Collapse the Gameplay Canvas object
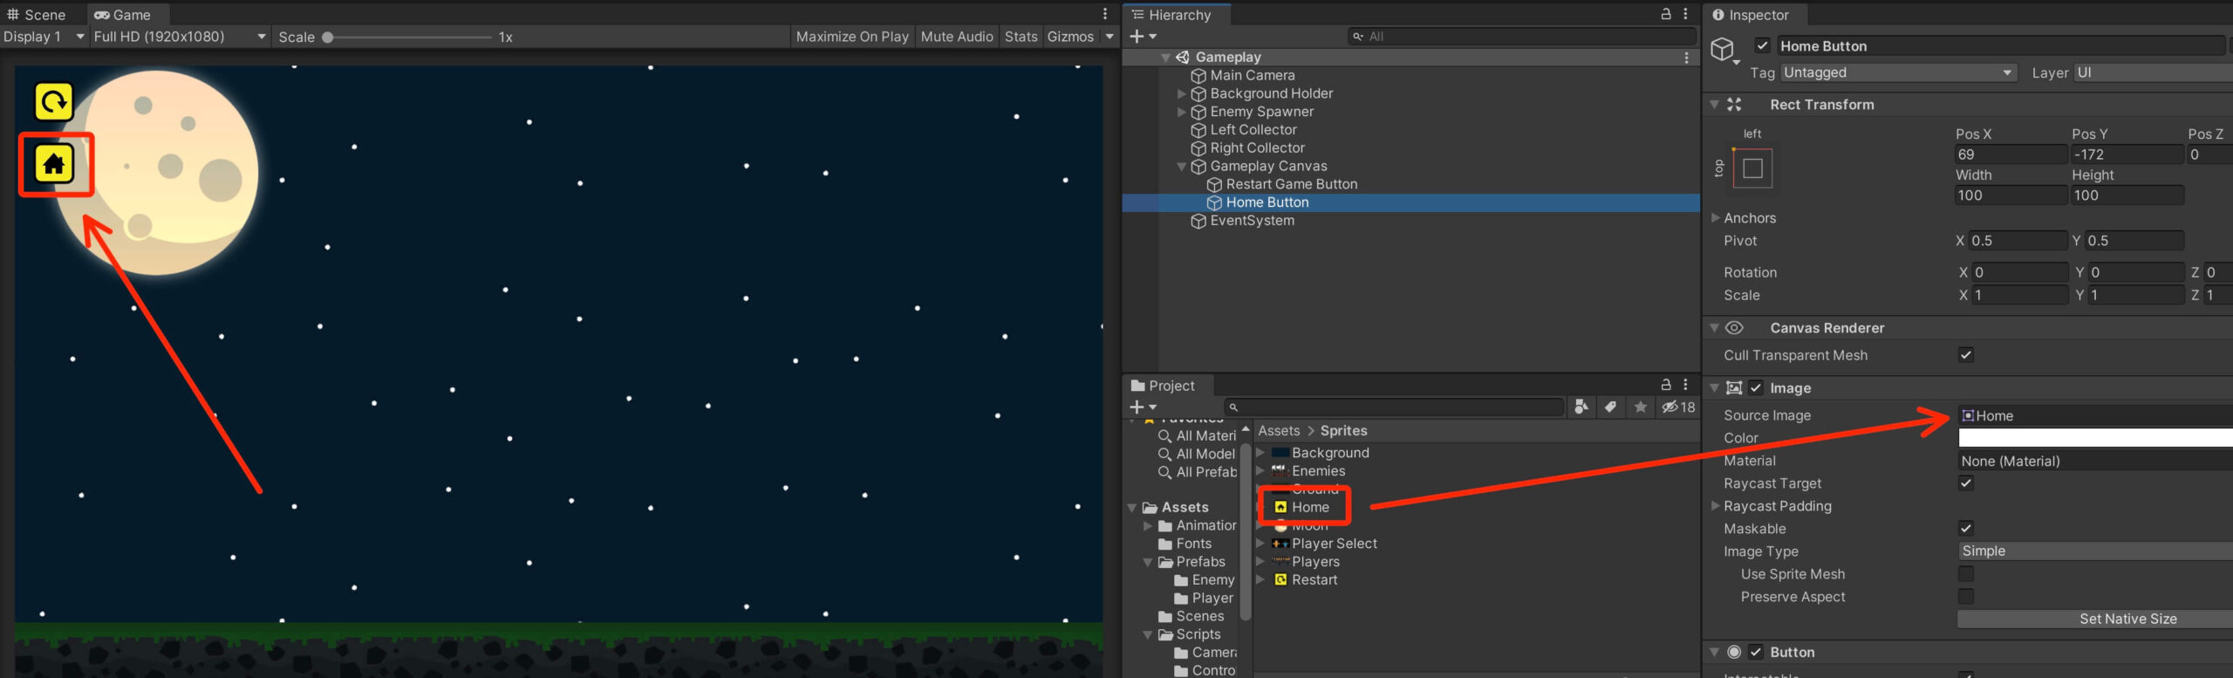The image size is (2233, 678). pyautogui.click(x=1181, y=167)
